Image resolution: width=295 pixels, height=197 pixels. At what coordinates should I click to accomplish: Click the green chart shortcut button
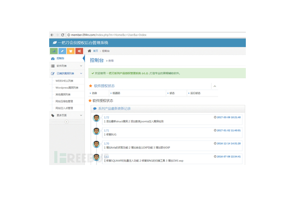(54, 51)
